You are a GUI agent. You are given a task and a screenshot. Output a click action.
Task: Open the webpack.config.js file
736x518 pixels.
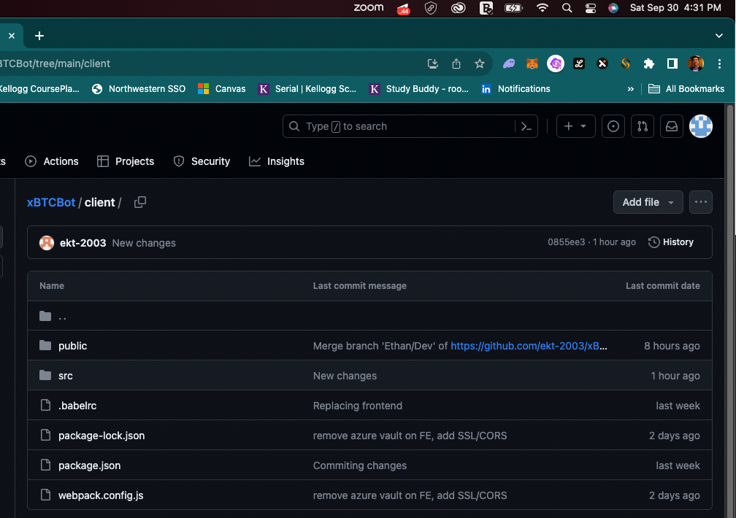(101, 495)
